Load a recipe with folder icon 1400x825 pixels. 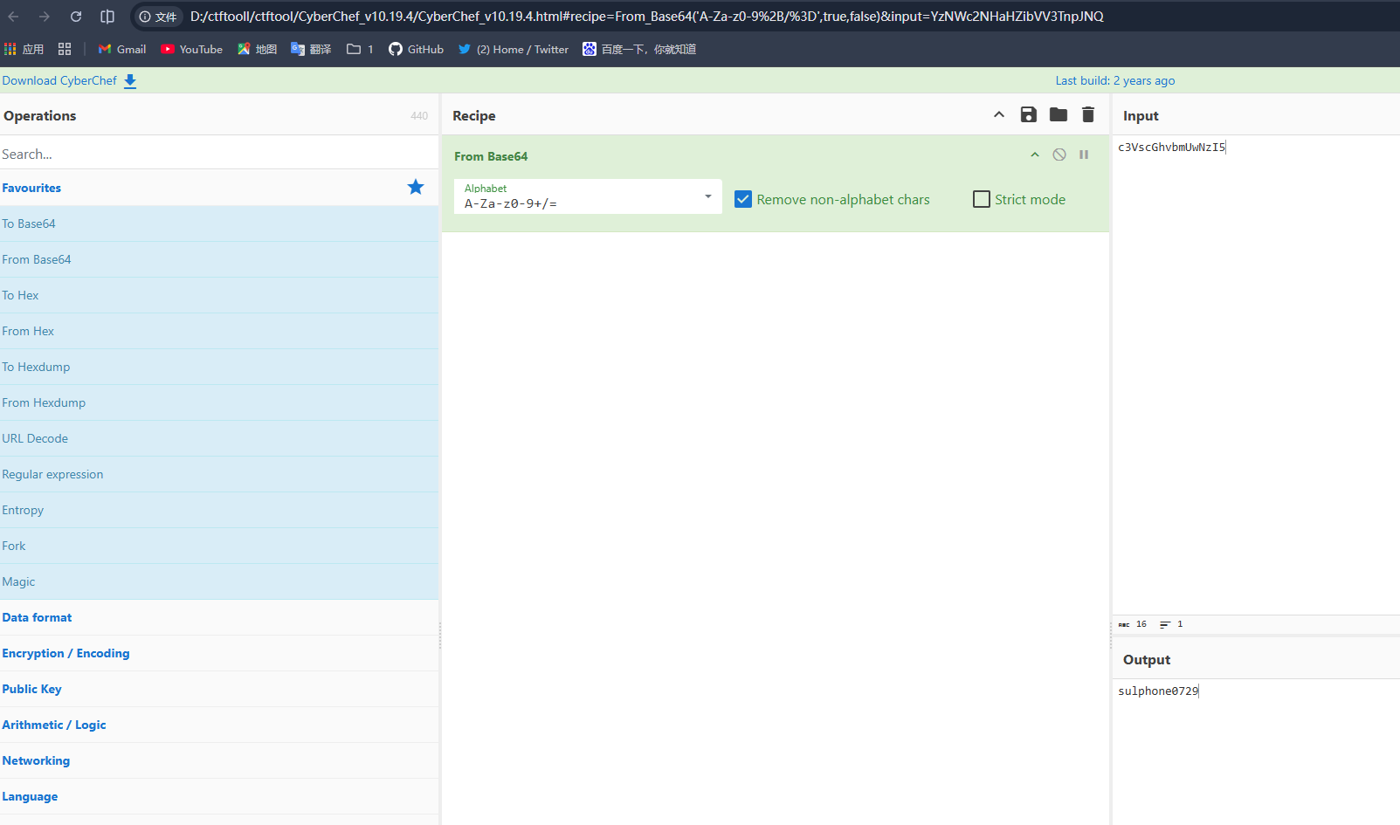click(1059, 114)
